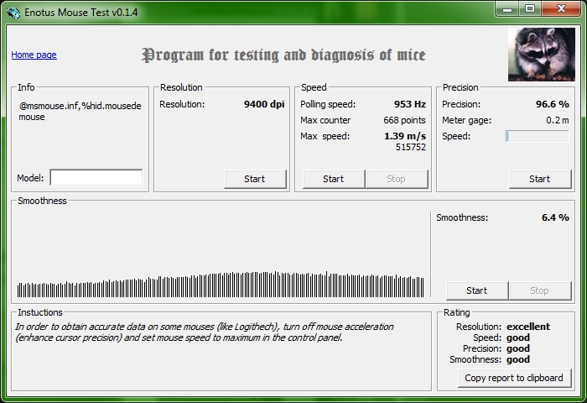Click the 'Program for testing' heading
This screenshot has width=587, height=403.
tap(283, 55)
